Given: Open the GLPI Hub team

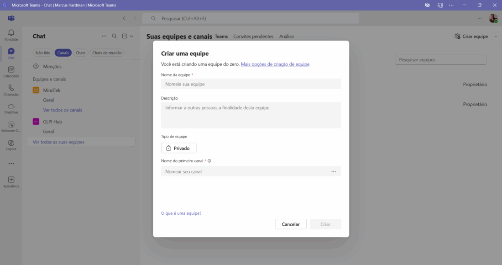Looking at the screenshot, I should [x=52, y=122].
